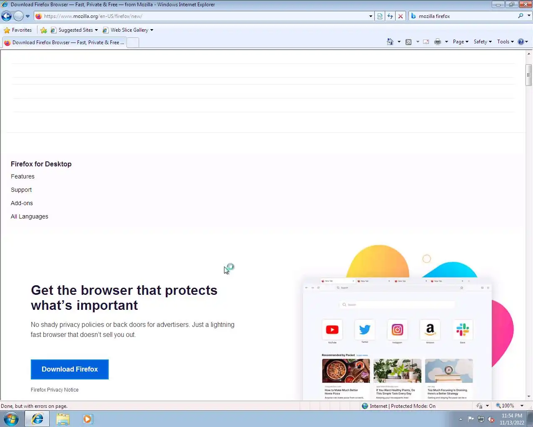This screenshot has height=427, width=533.
Task: Open the Favorites star button
Action: (18, 30)
